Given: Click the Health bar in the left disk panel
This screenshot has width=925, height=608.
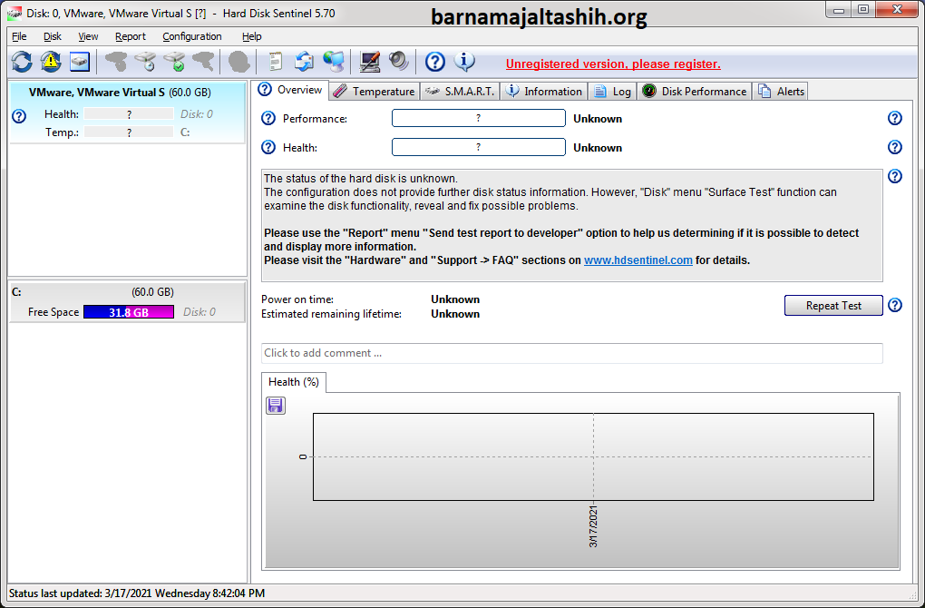Looking at the screenshot, I should pyautogui.click(x=129, y=114).
